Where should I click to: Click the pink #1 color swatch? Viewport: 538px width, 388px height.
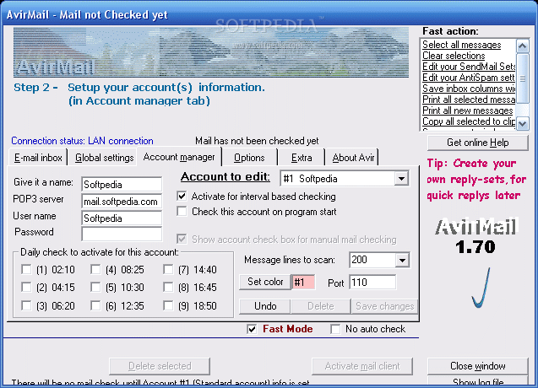(x=303, y=282)
